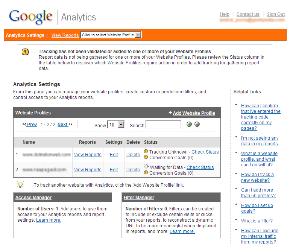The image size is (290, 245).
Task: Open View Reports in orange bar
Action: pyautogui.click(x=65, y=35)
